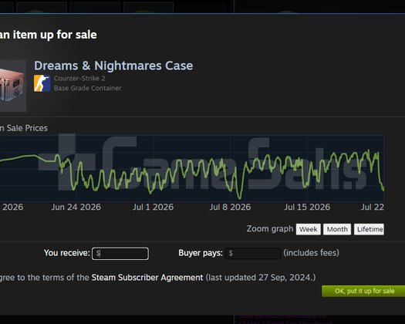The height and width of the screenshot is (324, 405).
Task: Select the Jun 24 2026 axis label
Action: [x=76, y=207]
